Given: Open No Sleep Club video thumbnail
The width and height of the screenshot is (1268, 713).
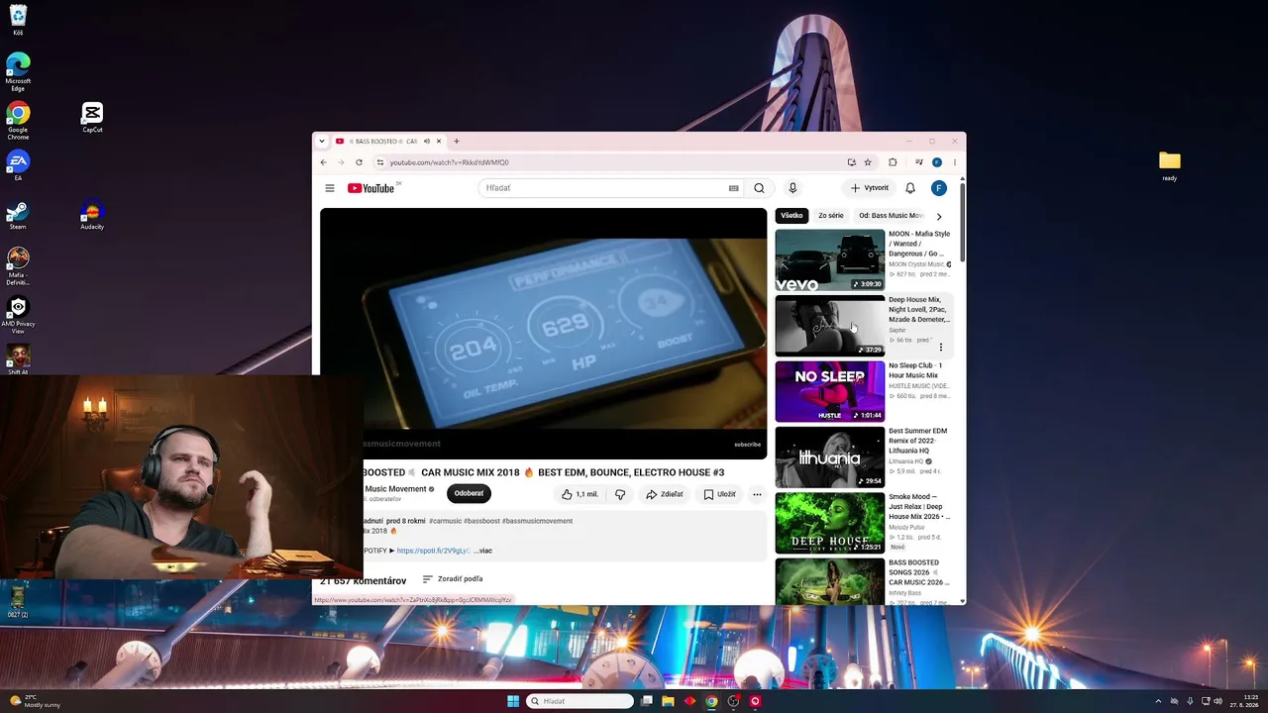Looking at the screenshot, I should click(x=830, y=391).
